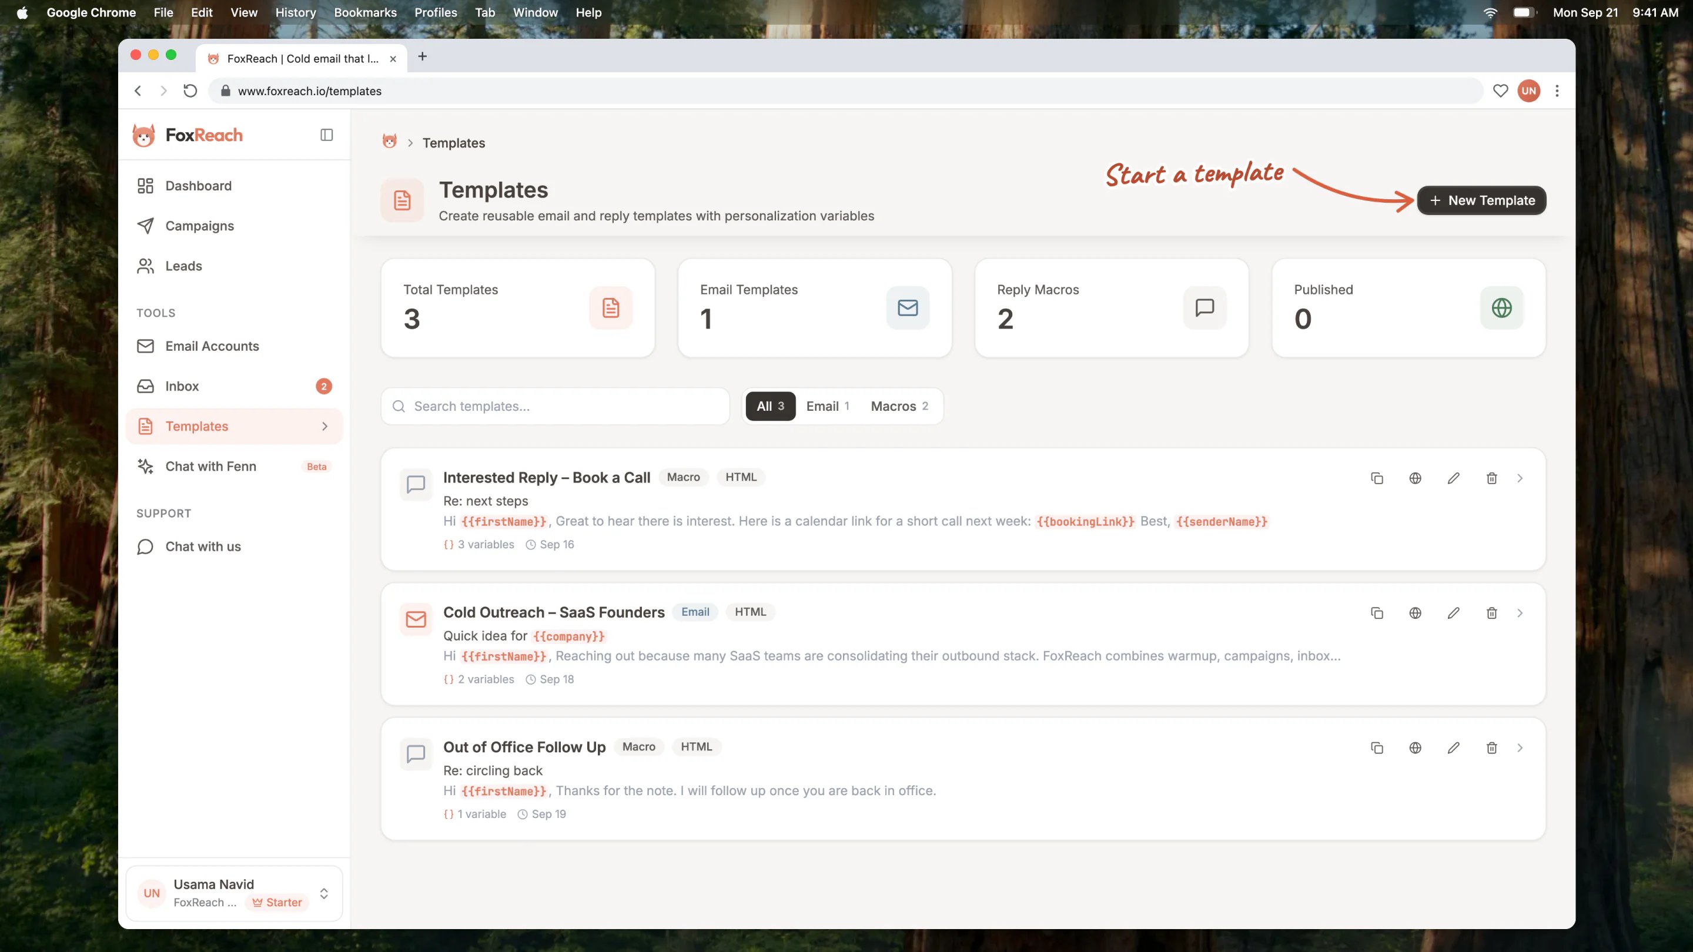1693x952 pixels.
Task: Click the Wi-Fi status icon
Action: (x=1490, y=12)
